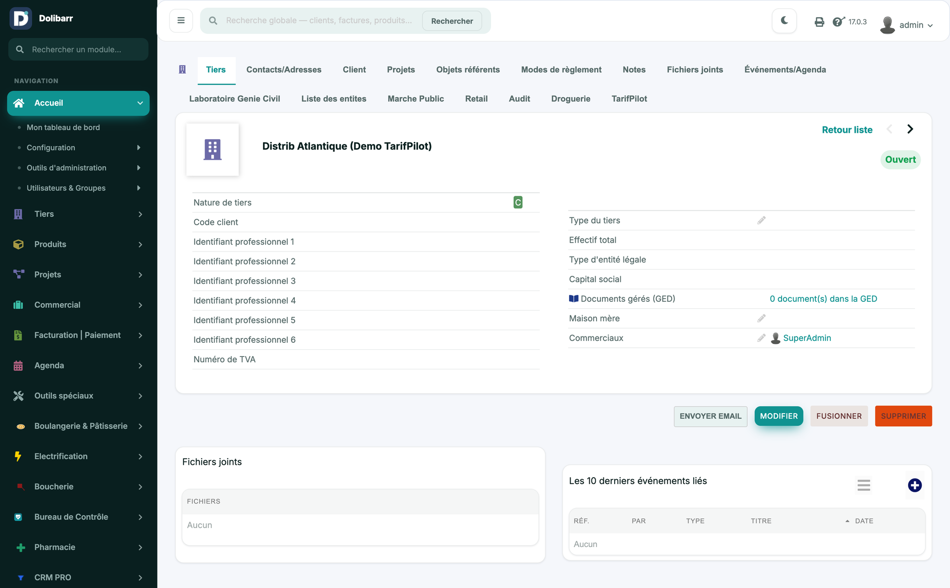Switch to Événements/Agenda tab
This screenshot has height=588, width=950.
click(x=785, y=69)
